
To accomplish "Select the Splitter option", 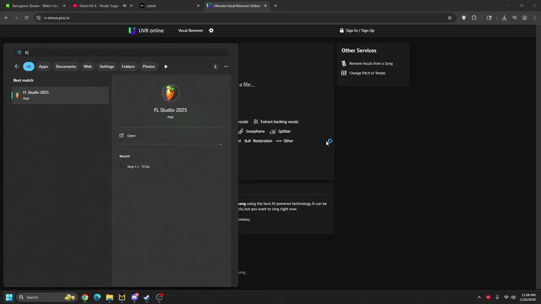I will (280, 131).
